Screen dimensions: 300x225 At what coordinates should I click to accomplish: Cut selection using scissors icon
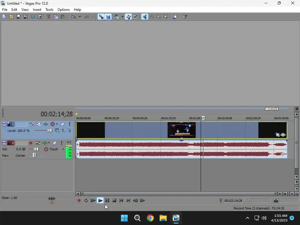49,17
